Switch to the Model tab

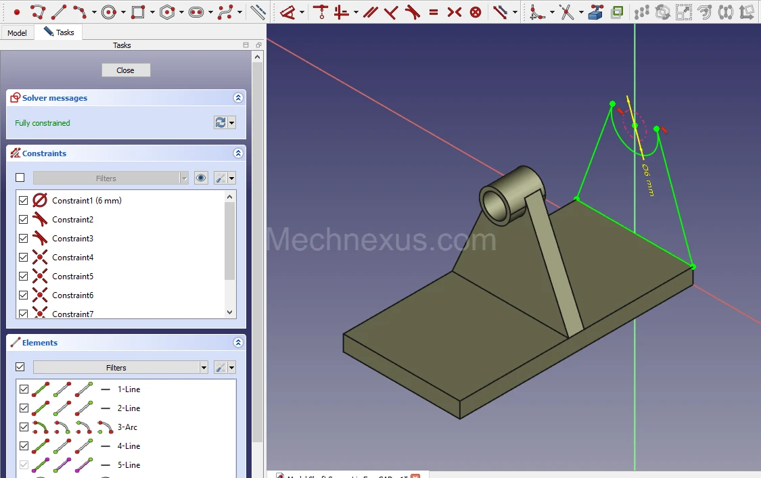point(17,32)
